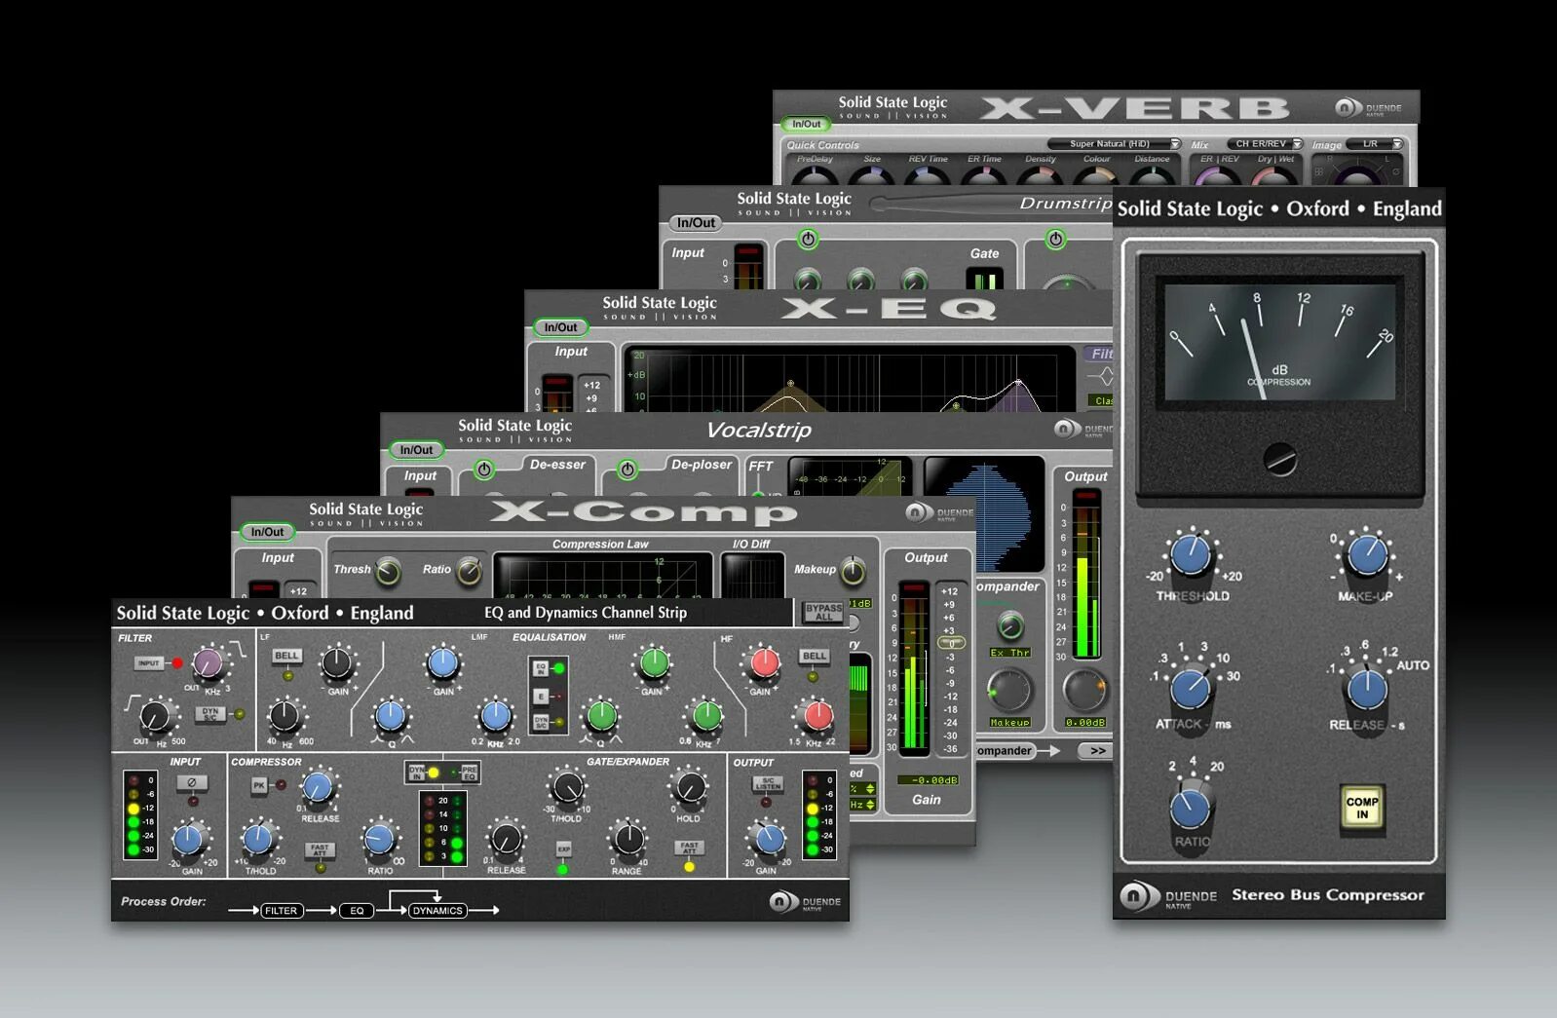Click the PRE EQ button in Channel Strip

click(469, 773)
